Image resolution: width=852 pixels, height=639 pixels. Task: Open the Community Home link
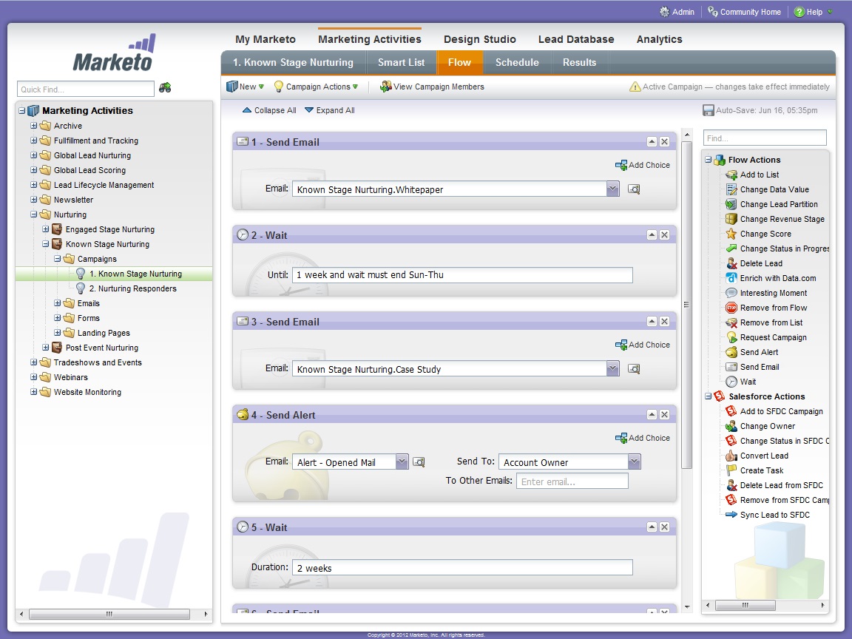pos(744,12)
